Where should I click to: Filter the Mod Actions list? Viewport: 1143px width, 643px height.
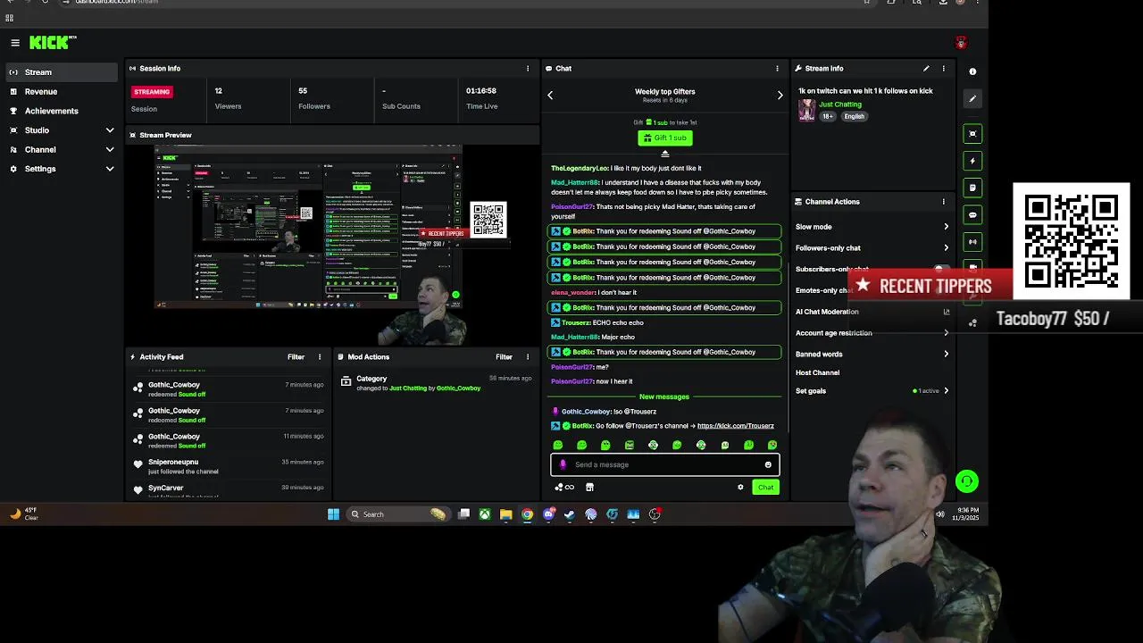click(504, 357)
